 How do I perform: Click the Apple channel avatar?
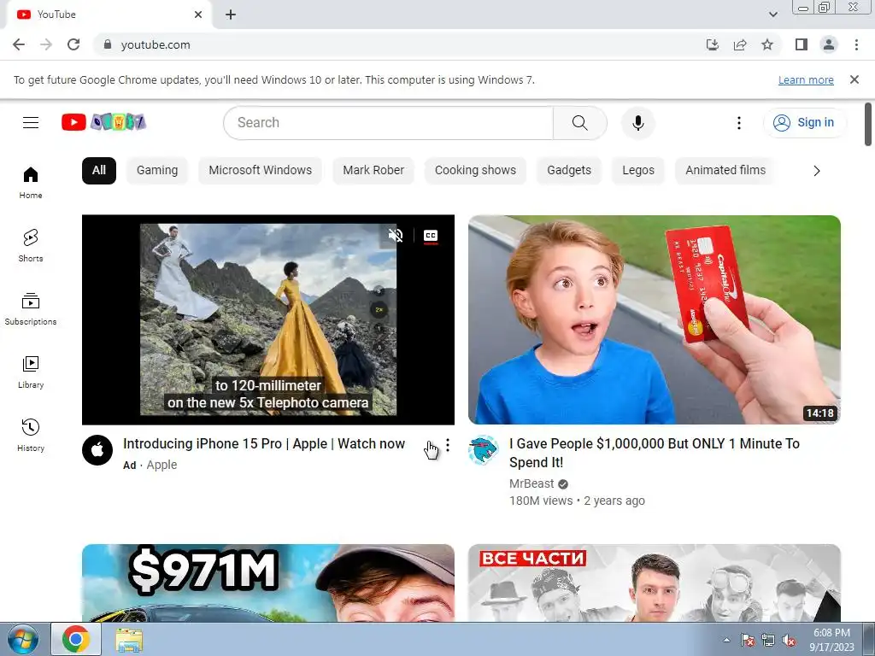click(97, 449)
